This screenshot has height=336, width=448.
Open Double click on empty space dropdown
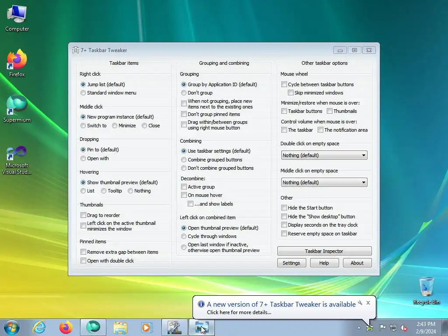coord(324,155)
